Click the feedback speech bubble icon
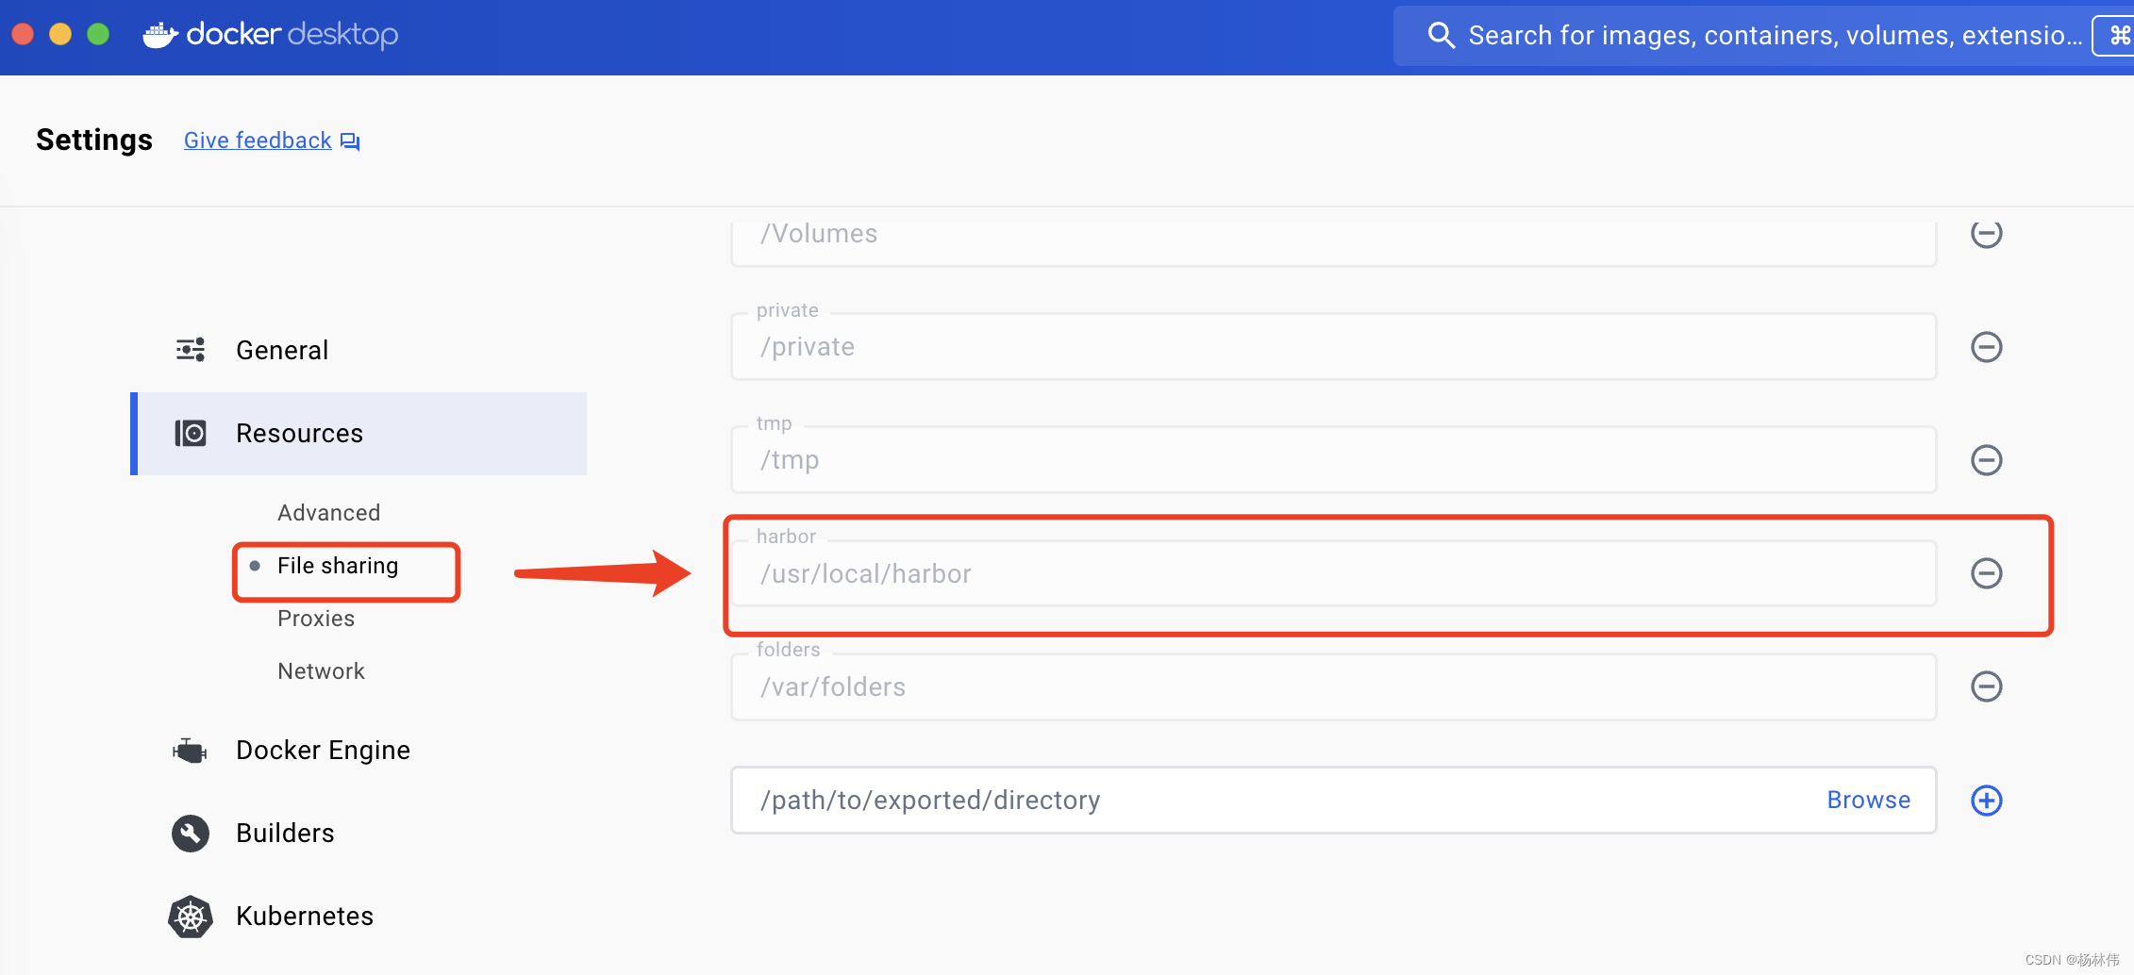 [350, 141]
